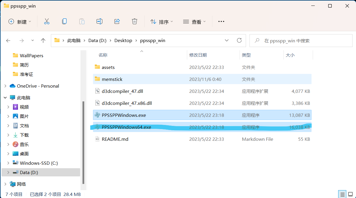
Task: Expand the Windows-SSD (C:) node
Action: (8, 163)
